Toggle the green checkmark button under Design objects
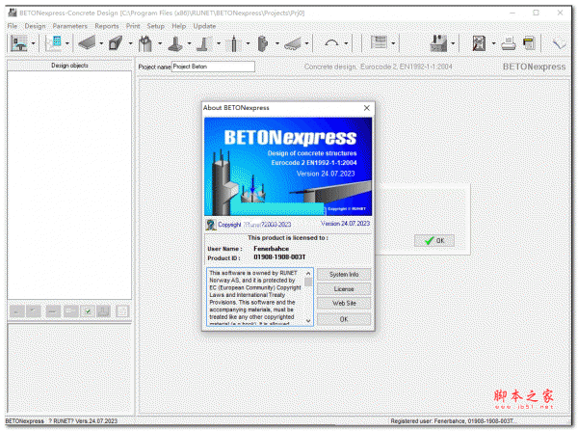 [x=88, y=311]
